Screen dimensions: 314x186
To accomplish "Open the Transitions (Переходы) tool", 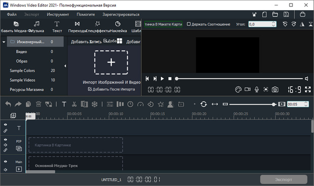I will point(77,27).
